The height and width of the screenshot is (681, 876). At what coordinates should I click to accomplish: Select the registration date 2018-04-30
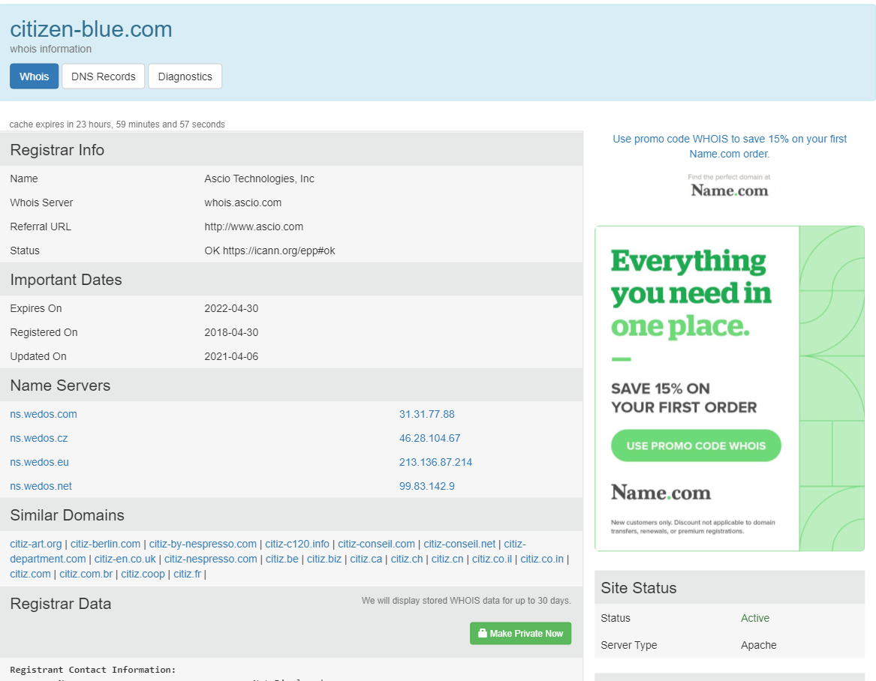coord(231,332)
